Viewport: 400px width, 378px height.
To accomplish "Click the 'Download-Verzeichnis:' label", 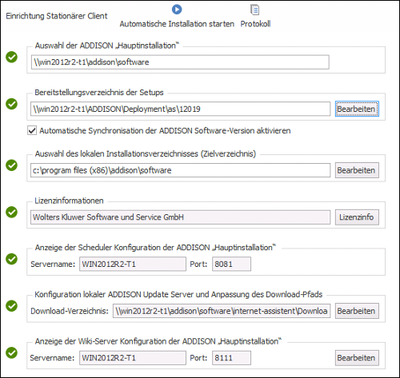I will coord(70,311).
